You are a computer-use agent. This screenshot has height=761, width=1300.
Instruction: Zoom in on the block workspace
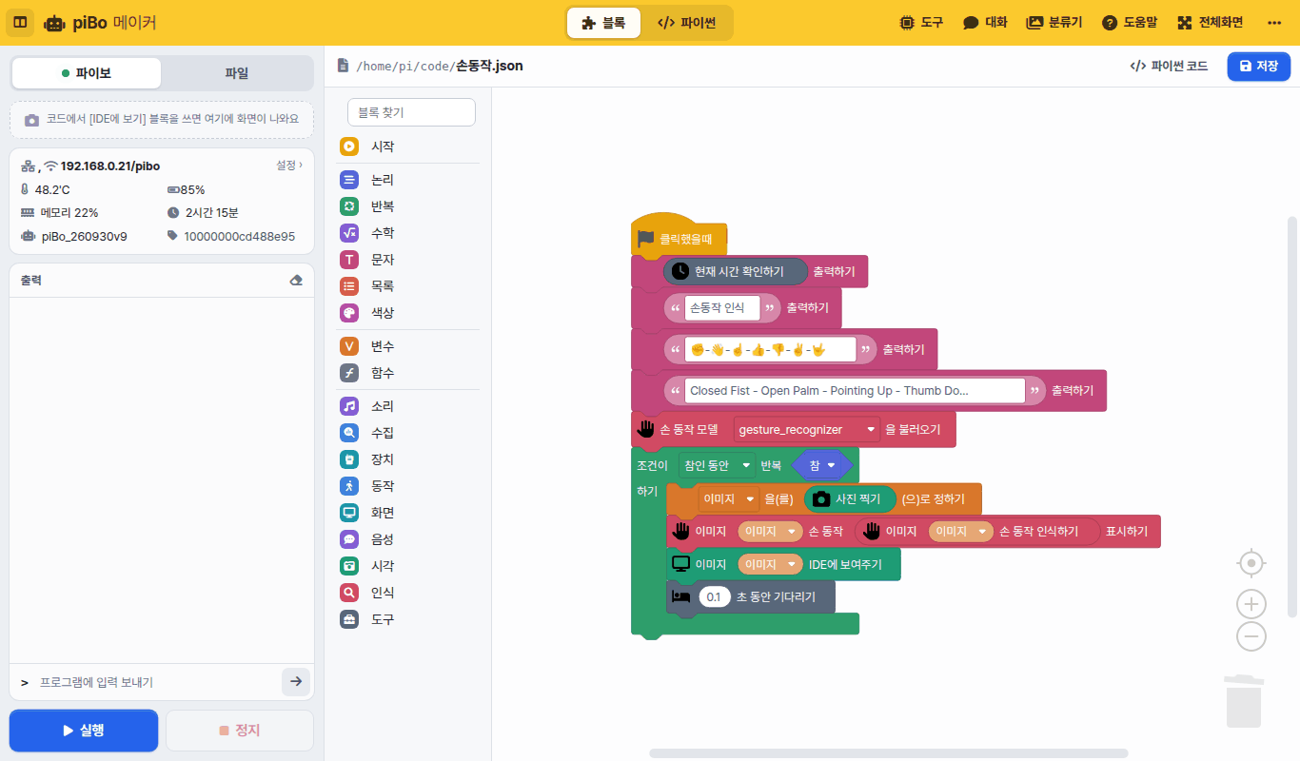click(1251, 604)
